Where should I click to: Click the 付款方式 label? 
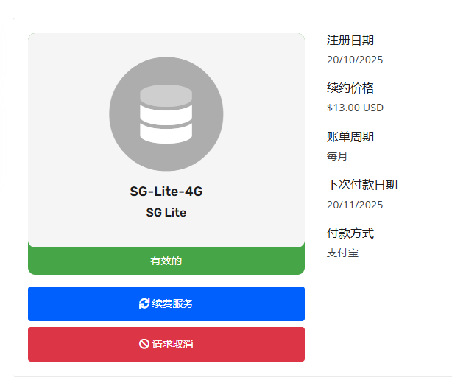click(350, 233)
